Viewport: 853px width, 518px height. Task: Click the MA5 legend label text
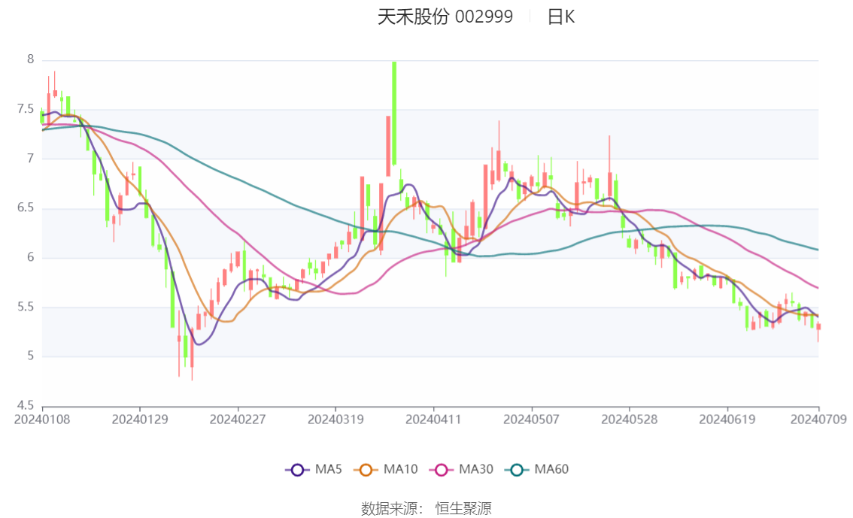coord(328,469)
